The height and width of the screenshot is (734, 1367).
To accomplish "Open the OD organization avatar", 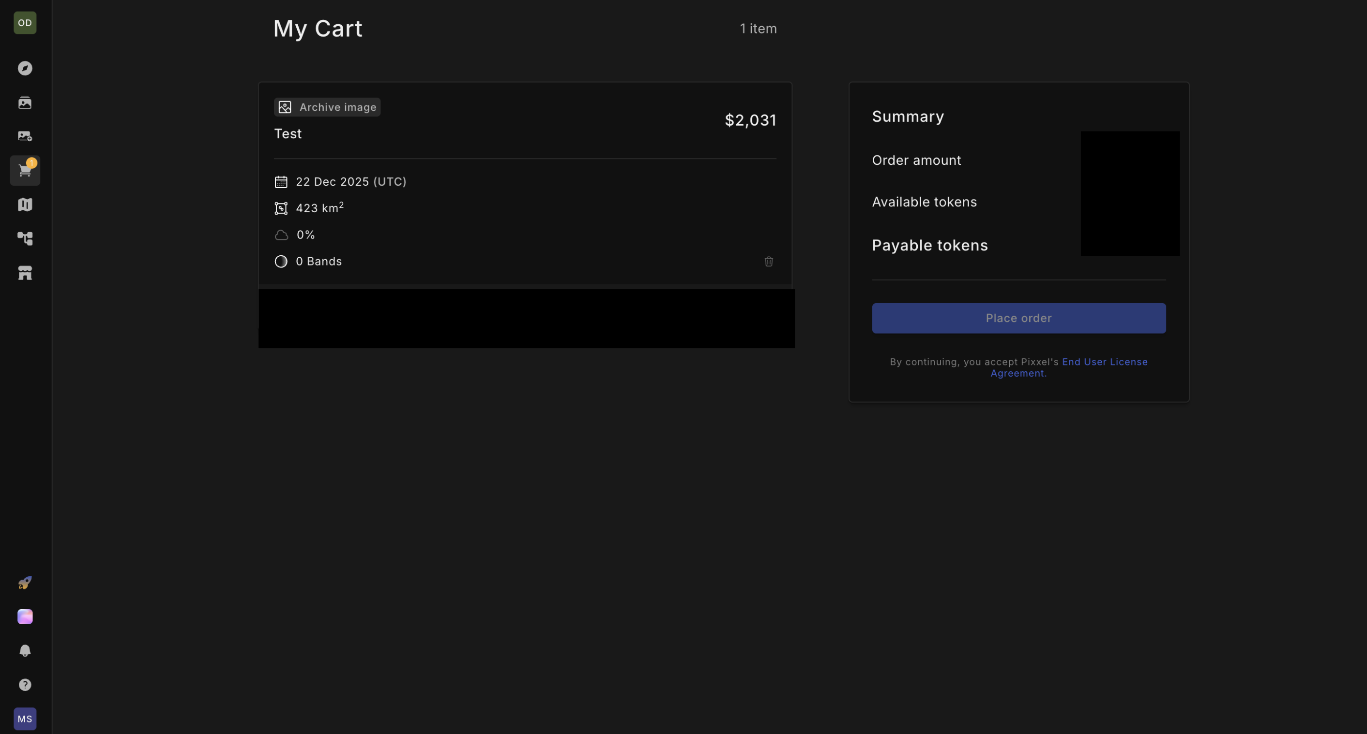I will tap(25, 23).
